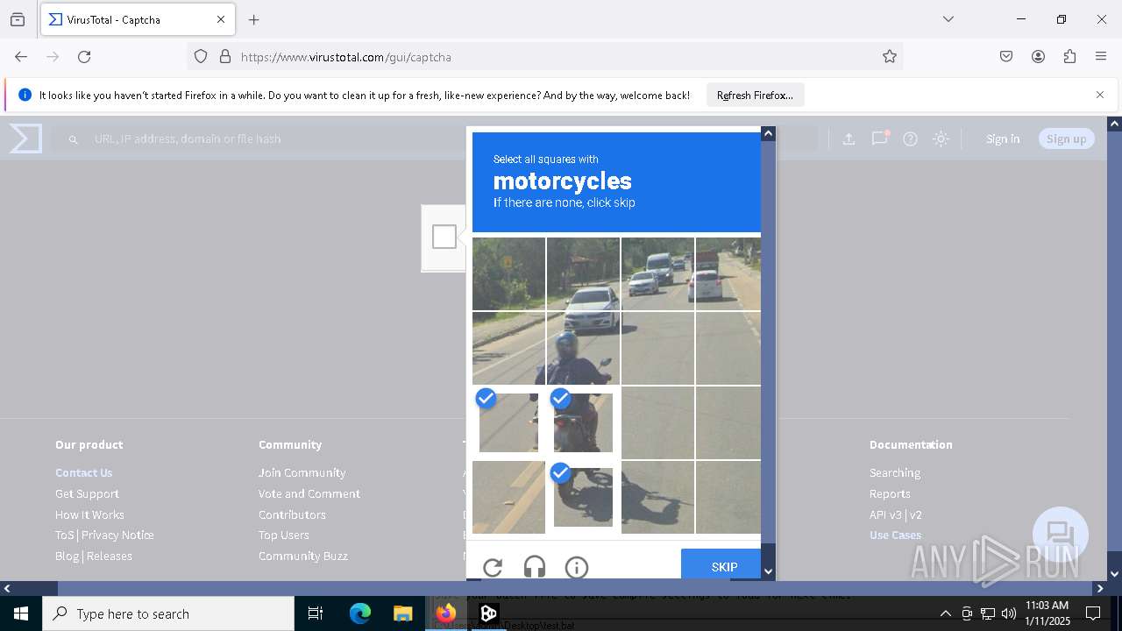
Task: Open API v3 documentation link
Action: [886, 514]
